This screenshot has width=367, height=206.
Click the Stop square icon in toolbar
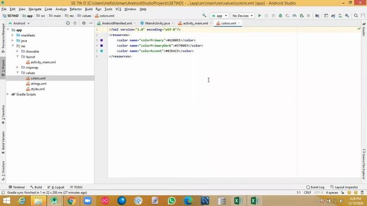(309, 15)
